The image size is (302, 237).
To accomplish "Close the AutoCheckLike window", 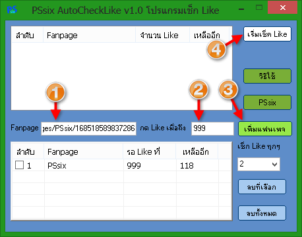I will (x=283, y=7).
